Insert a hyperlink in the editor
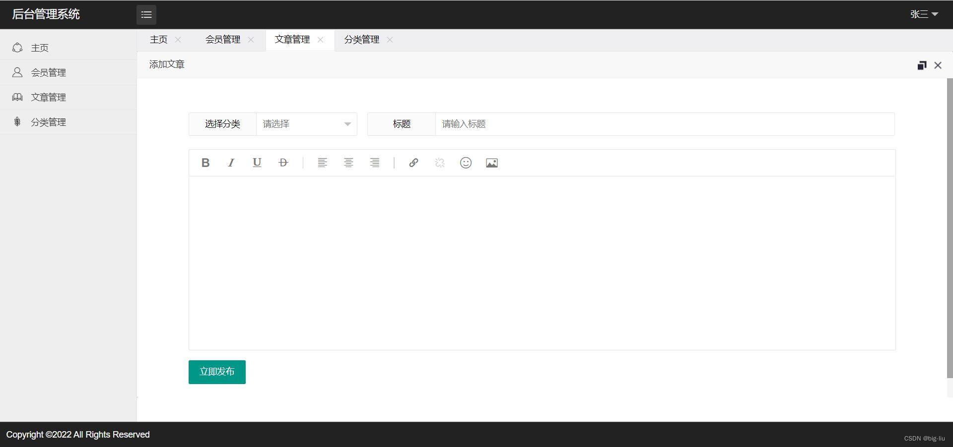Viewport: 953px width, 447px height. pos(413,163)
